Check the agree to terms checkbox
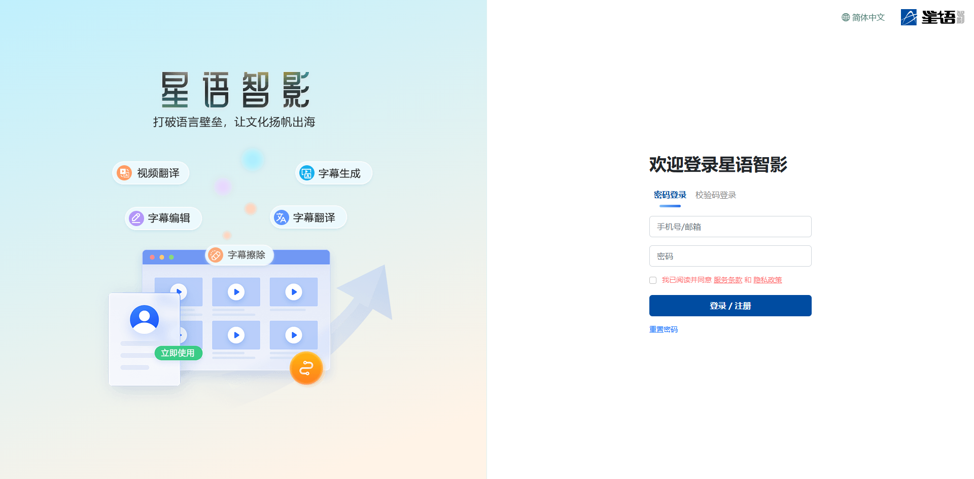This screenshot has height=479, width=974. click(x=653, y=280)
